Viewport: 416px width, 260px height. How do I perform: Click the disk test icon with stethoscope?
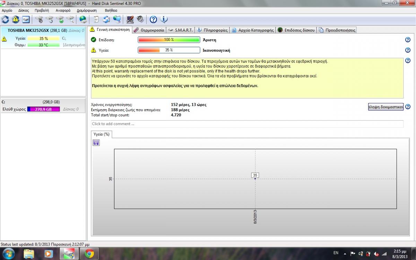39,19
